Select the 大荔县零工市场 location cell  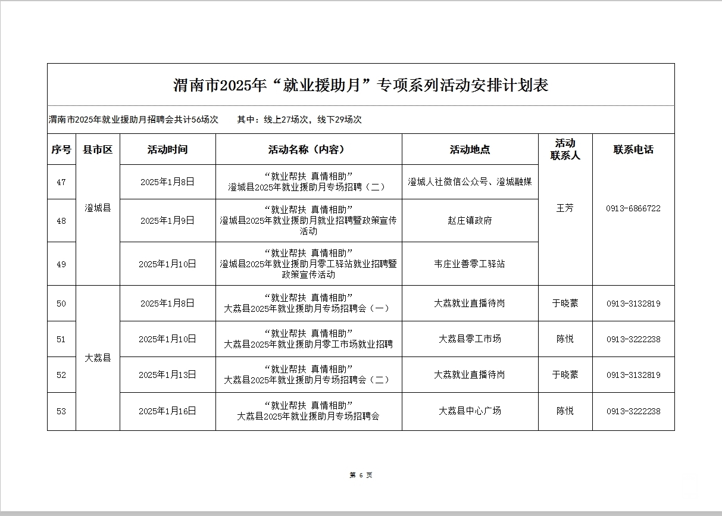(x=470, y=339)
